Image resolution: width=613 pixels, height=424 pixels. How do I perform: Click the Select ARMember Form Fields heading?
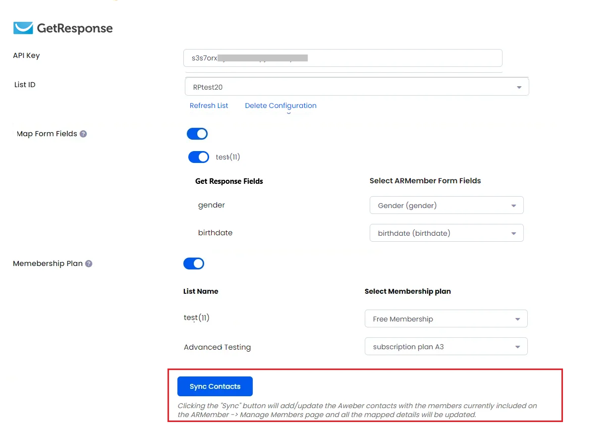425,181
